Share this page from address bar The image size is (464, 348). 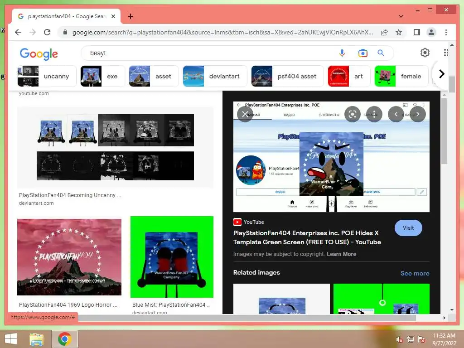pos(384,32)
